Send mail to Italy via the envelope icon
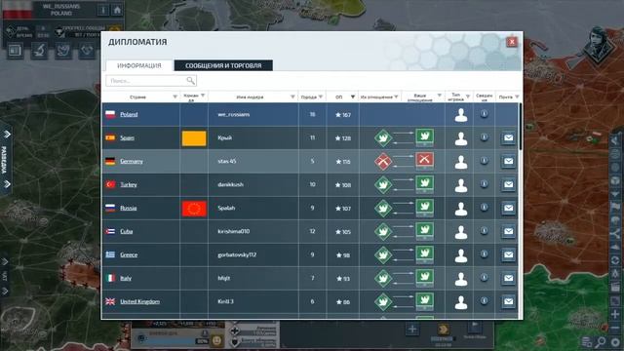This screenshot has height=351, width=624. [508, 278]
